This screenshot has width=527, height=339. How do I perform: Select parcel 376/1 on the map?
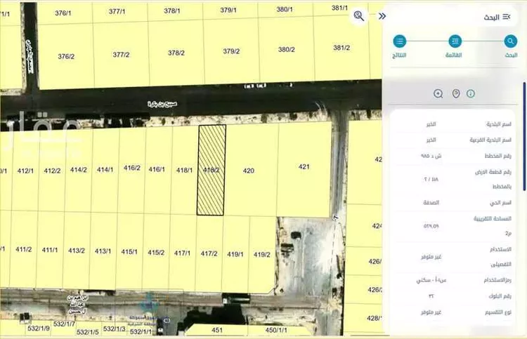[x=63, y=13]
